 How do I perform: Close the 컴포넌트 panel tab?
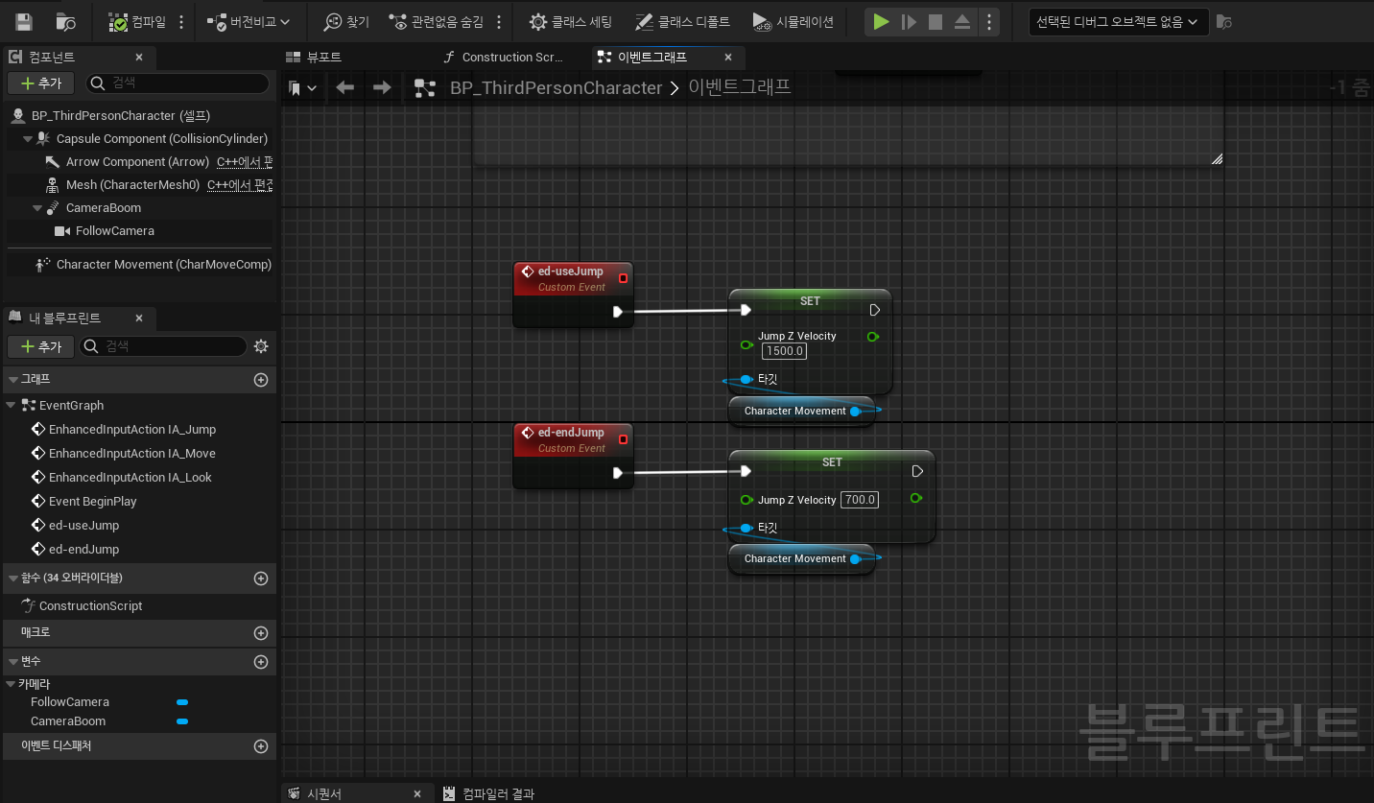tap(139, 58)
